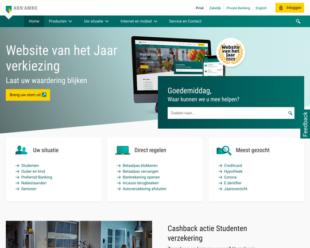Open Bankrekening openen link
Viewport: 310px width, 248px height.
pyautogui.click(x=141, y=177)
